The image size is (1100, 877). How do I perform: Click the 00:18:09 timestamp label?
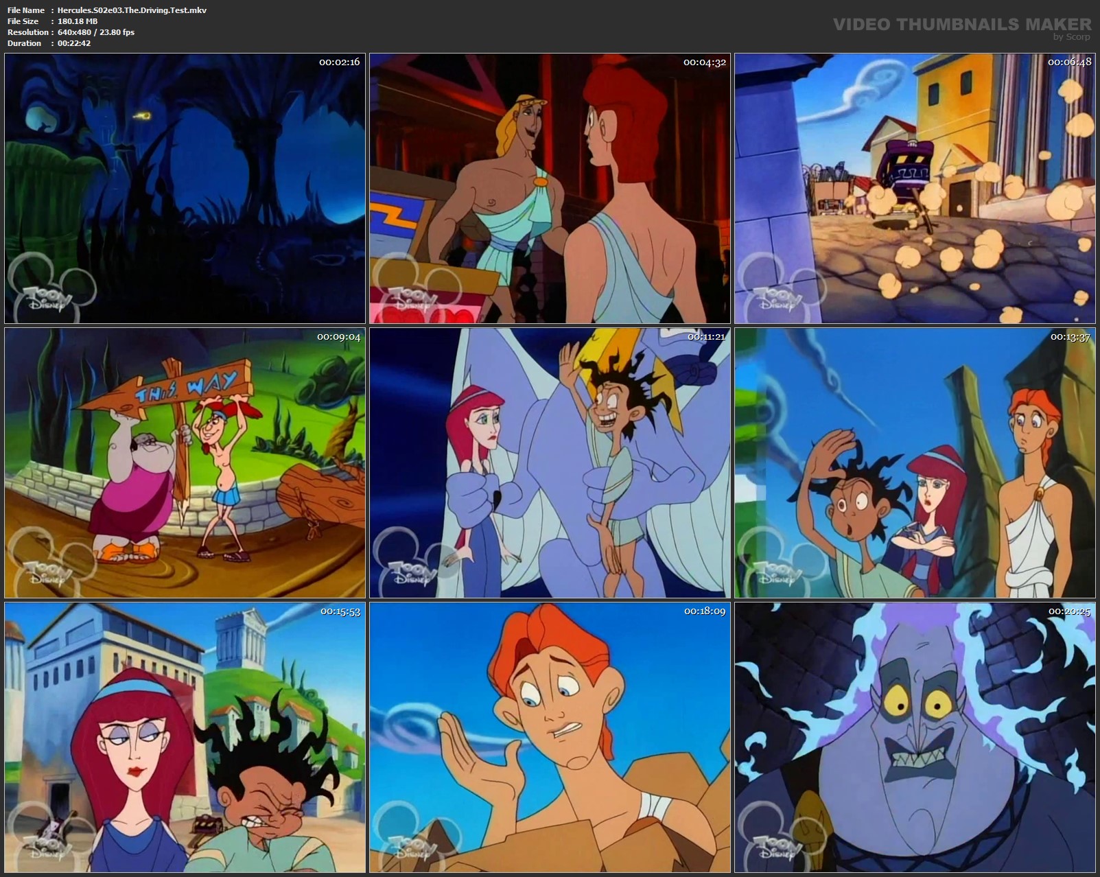705,611
